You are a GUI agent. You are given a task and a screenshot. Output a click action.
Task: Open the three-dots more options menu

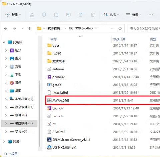pos(151,15)
